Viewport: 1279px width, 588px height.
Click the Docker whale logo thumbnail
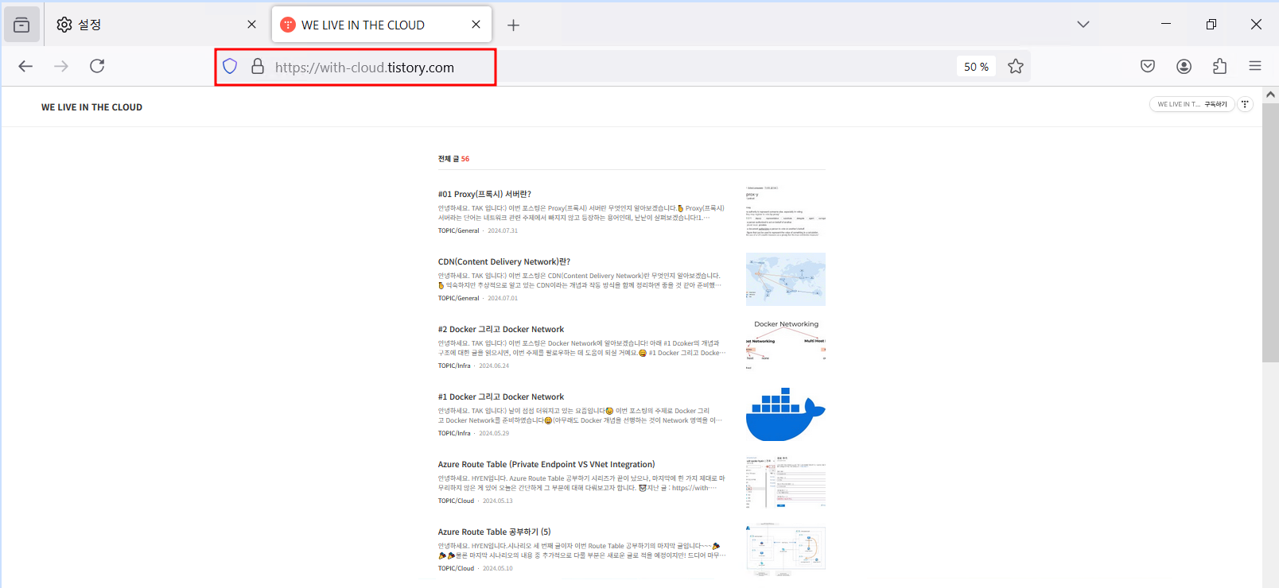pyautogui.click(x=786, y=414)
